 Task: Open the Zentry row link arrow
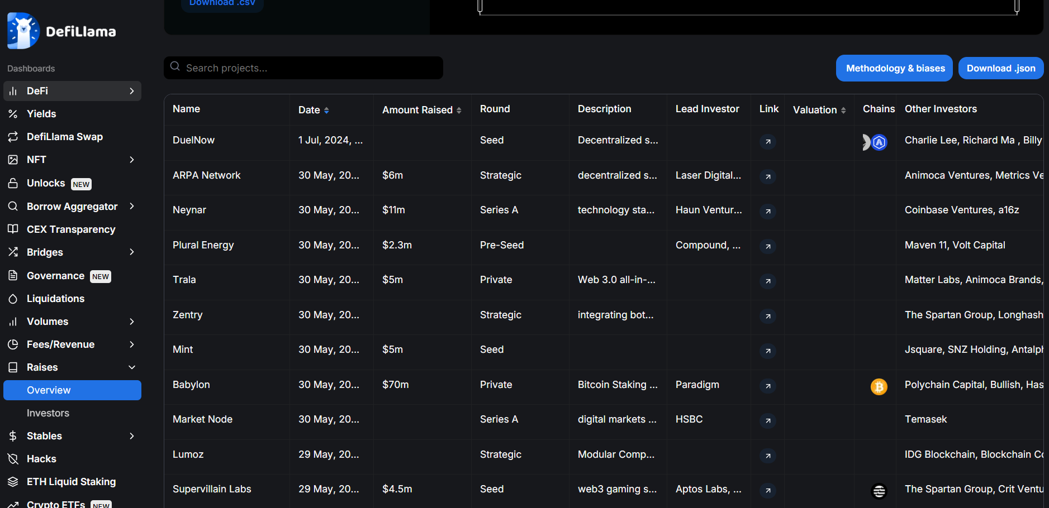click(768, 316)
